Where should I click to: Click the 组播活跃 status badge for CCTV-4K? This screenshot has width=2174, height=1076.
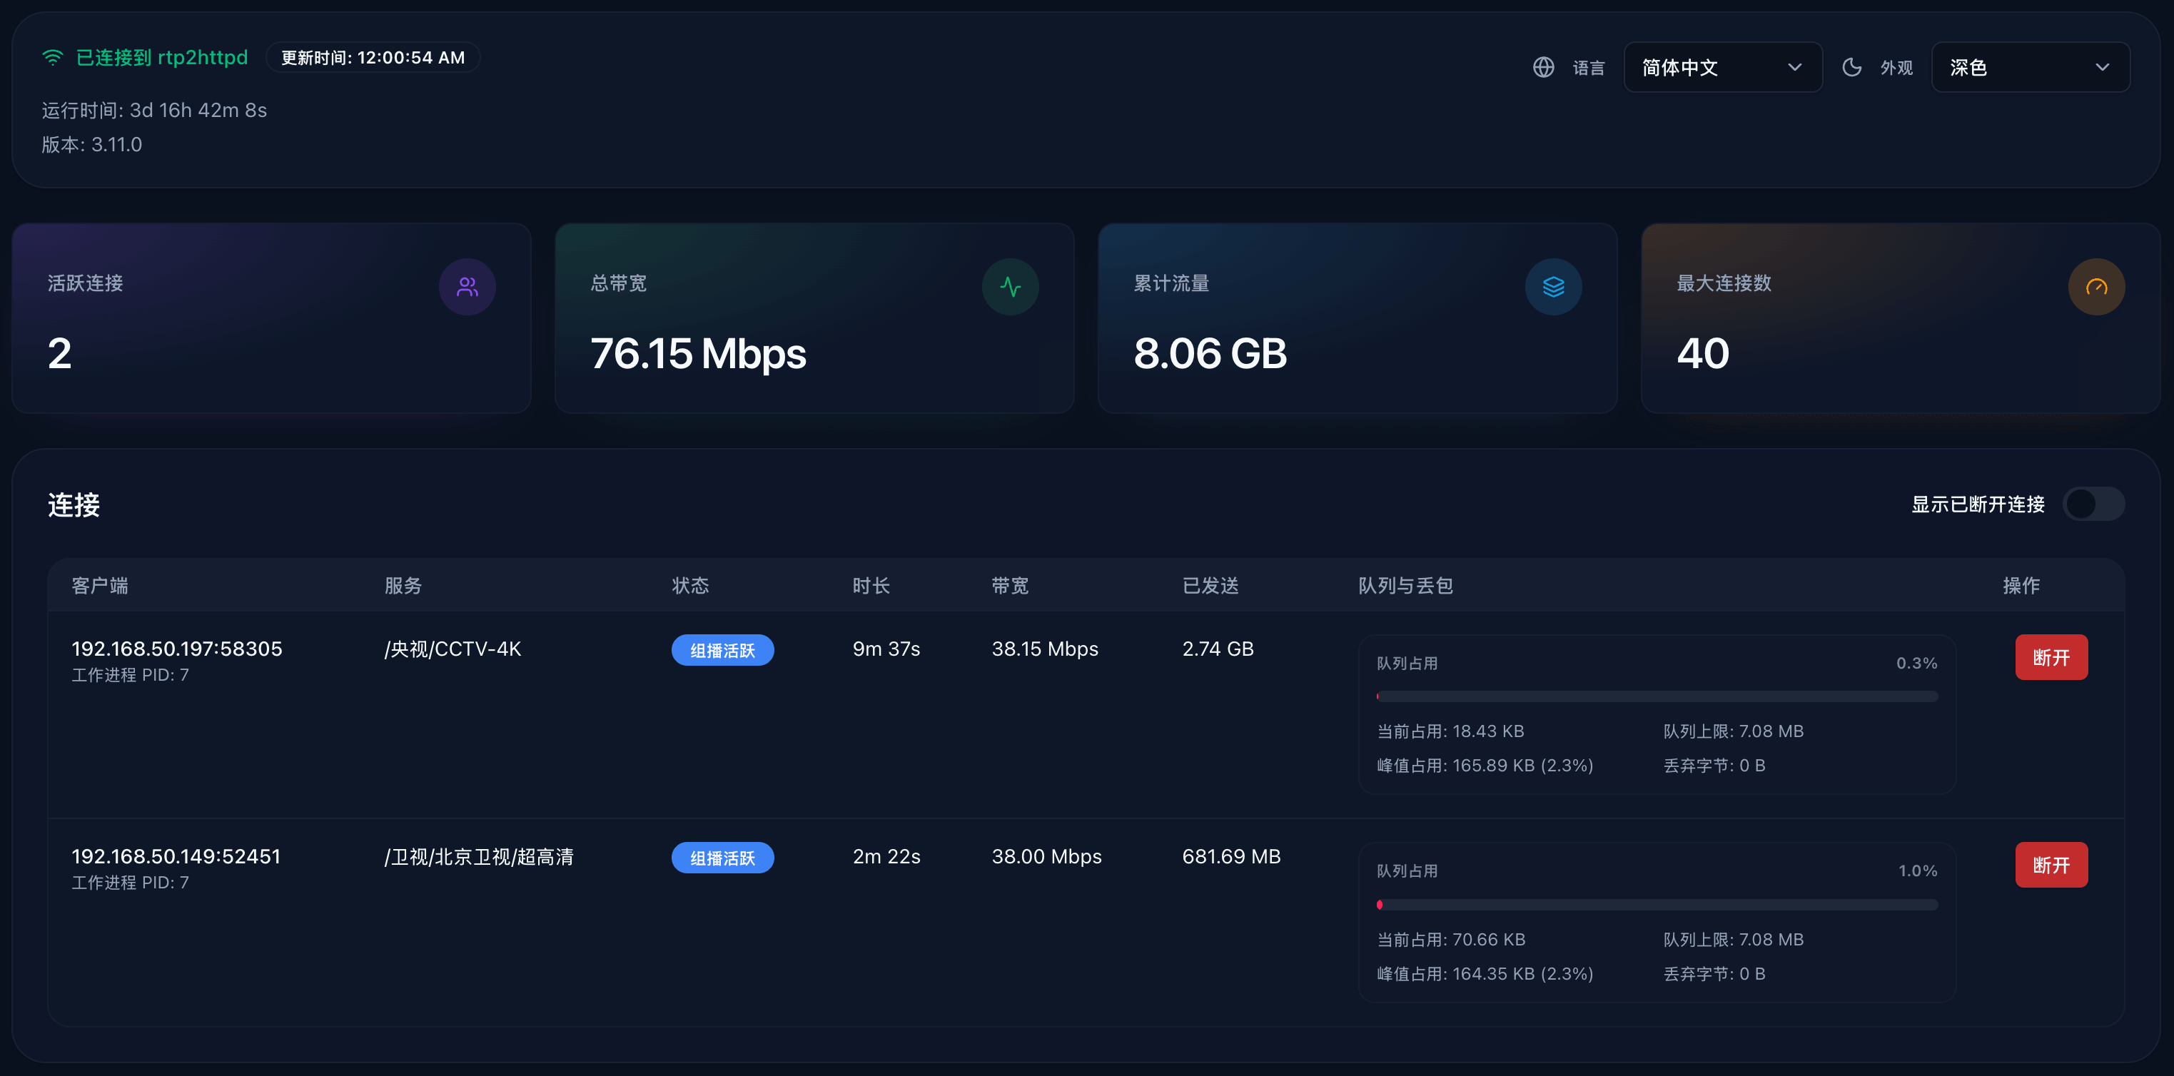pos(722,650)
